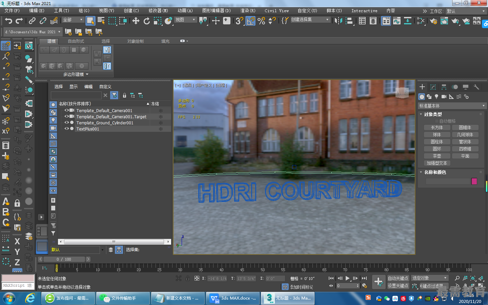488x305 pixels.
Task: Activate Select and Scale tool
Action: [158, 21]
